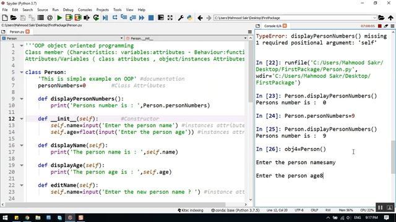Collapse displayPersonNumbers fold at line 9
This screenshot has width=396, height=222.
(22, 99)
